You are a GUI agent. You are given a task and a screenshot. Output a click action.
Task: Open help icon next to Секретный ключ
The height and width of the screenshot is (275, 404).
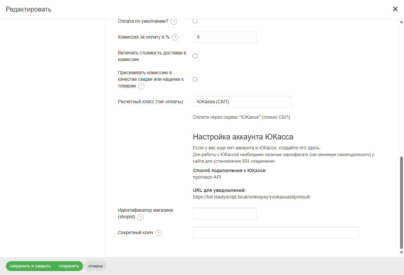(159, 233)
